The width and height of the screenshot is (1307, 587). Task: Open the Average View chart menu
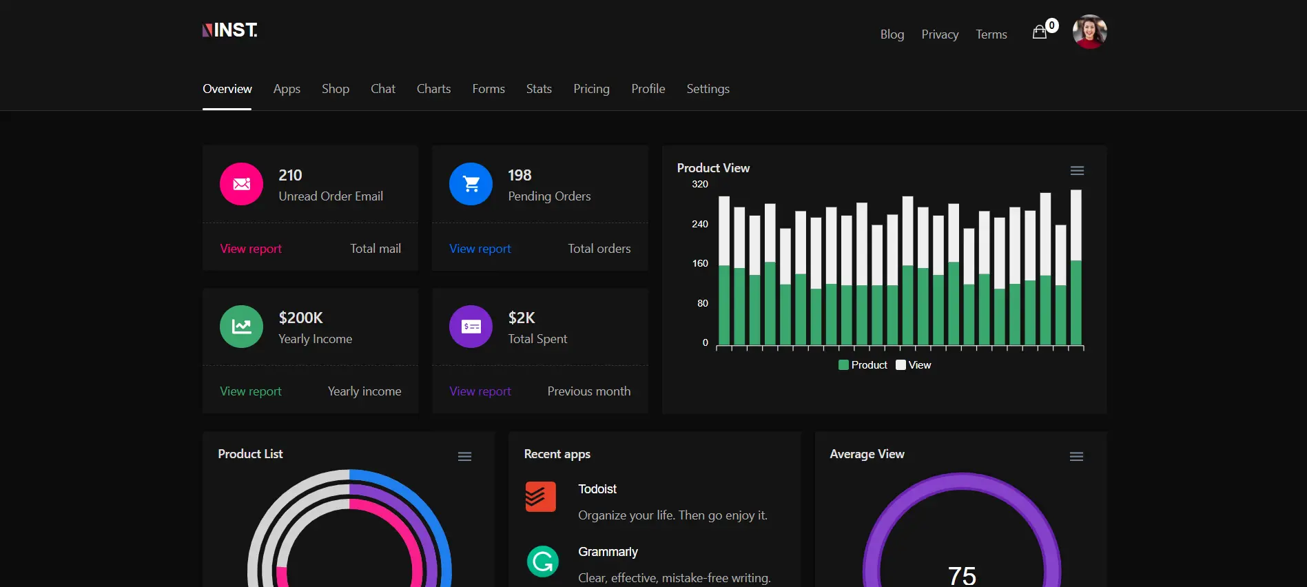tap(1076, 457)
